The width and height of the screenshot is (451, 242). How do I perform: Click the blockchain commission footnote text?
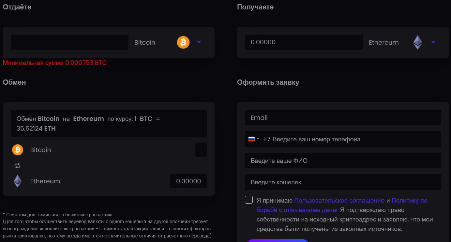tap(107, 225)
